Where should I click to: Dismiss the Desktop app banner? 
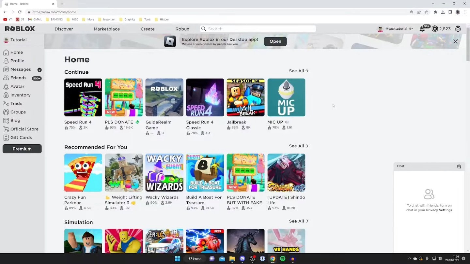(455, 41)
